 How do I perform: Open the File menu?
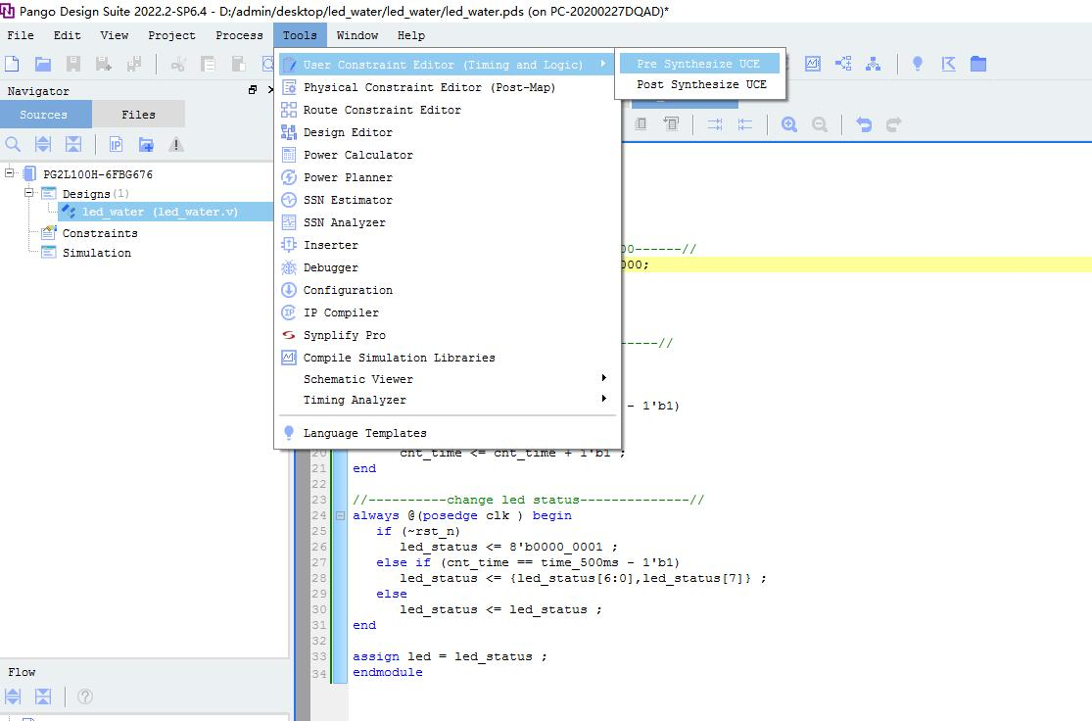(21, 35)
